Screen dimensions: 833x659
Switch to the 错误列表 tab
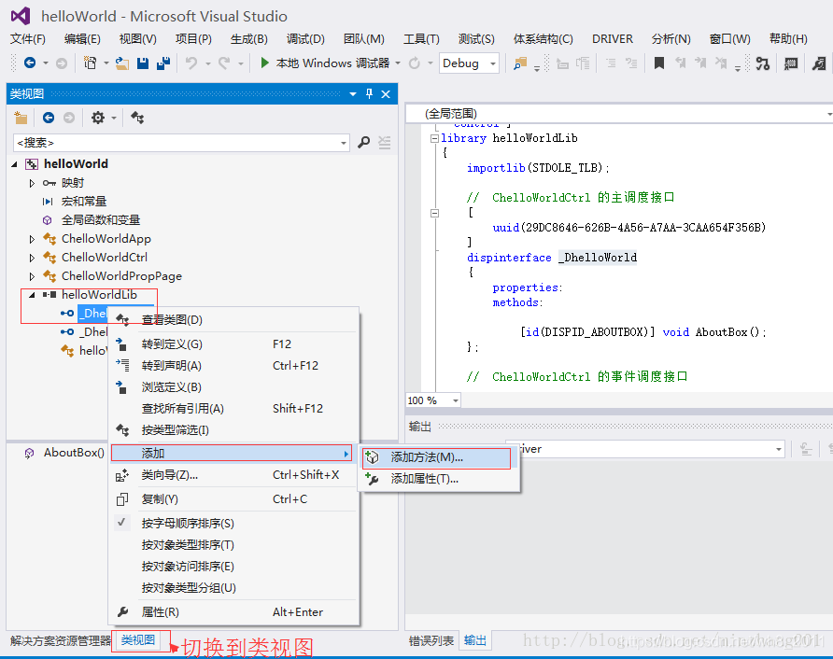click(x=431, y=641)
